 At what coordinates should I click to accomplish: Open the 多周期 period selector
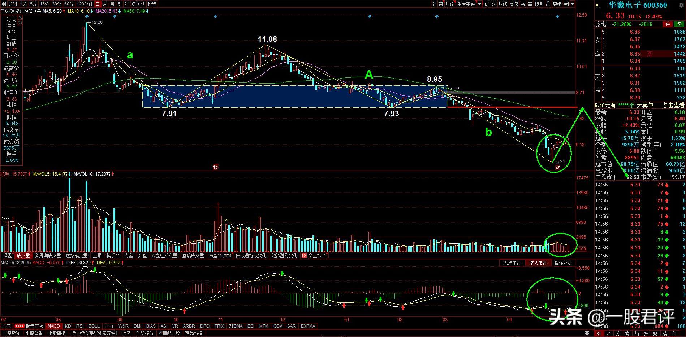138,4
